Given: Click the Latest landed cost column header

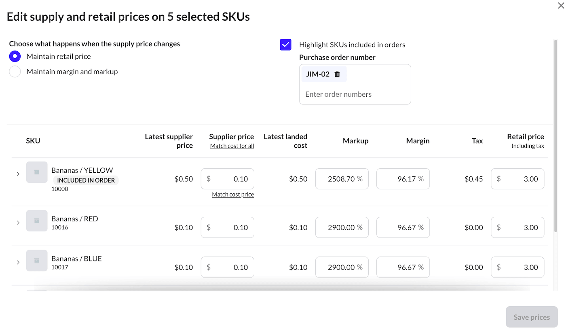Looking at the screenshot, I should tap(285, 141).
